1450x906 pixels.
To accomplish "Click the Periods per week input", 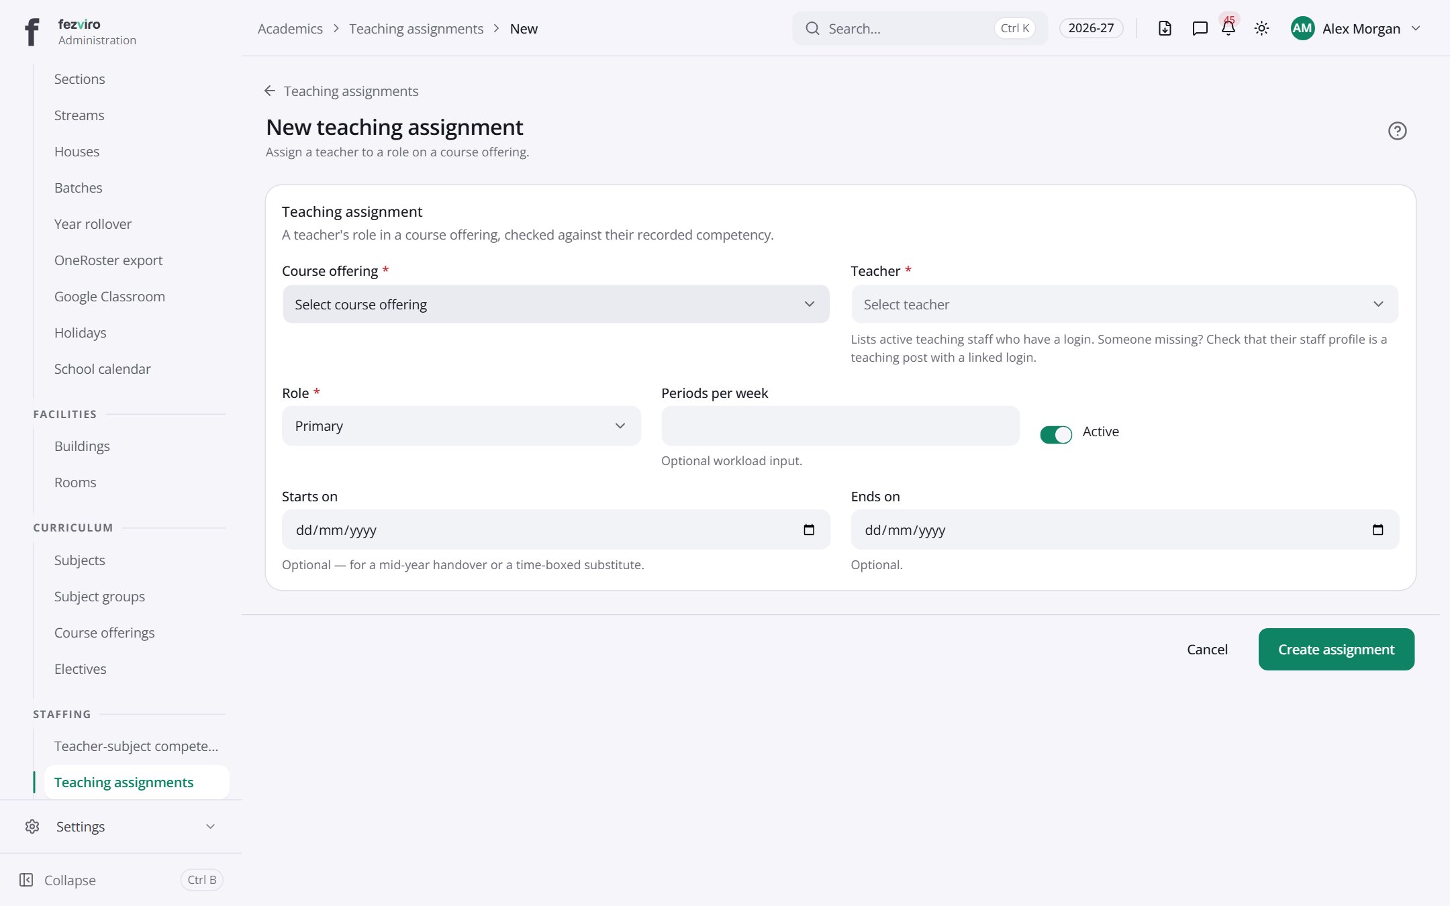I will (840, 425).
